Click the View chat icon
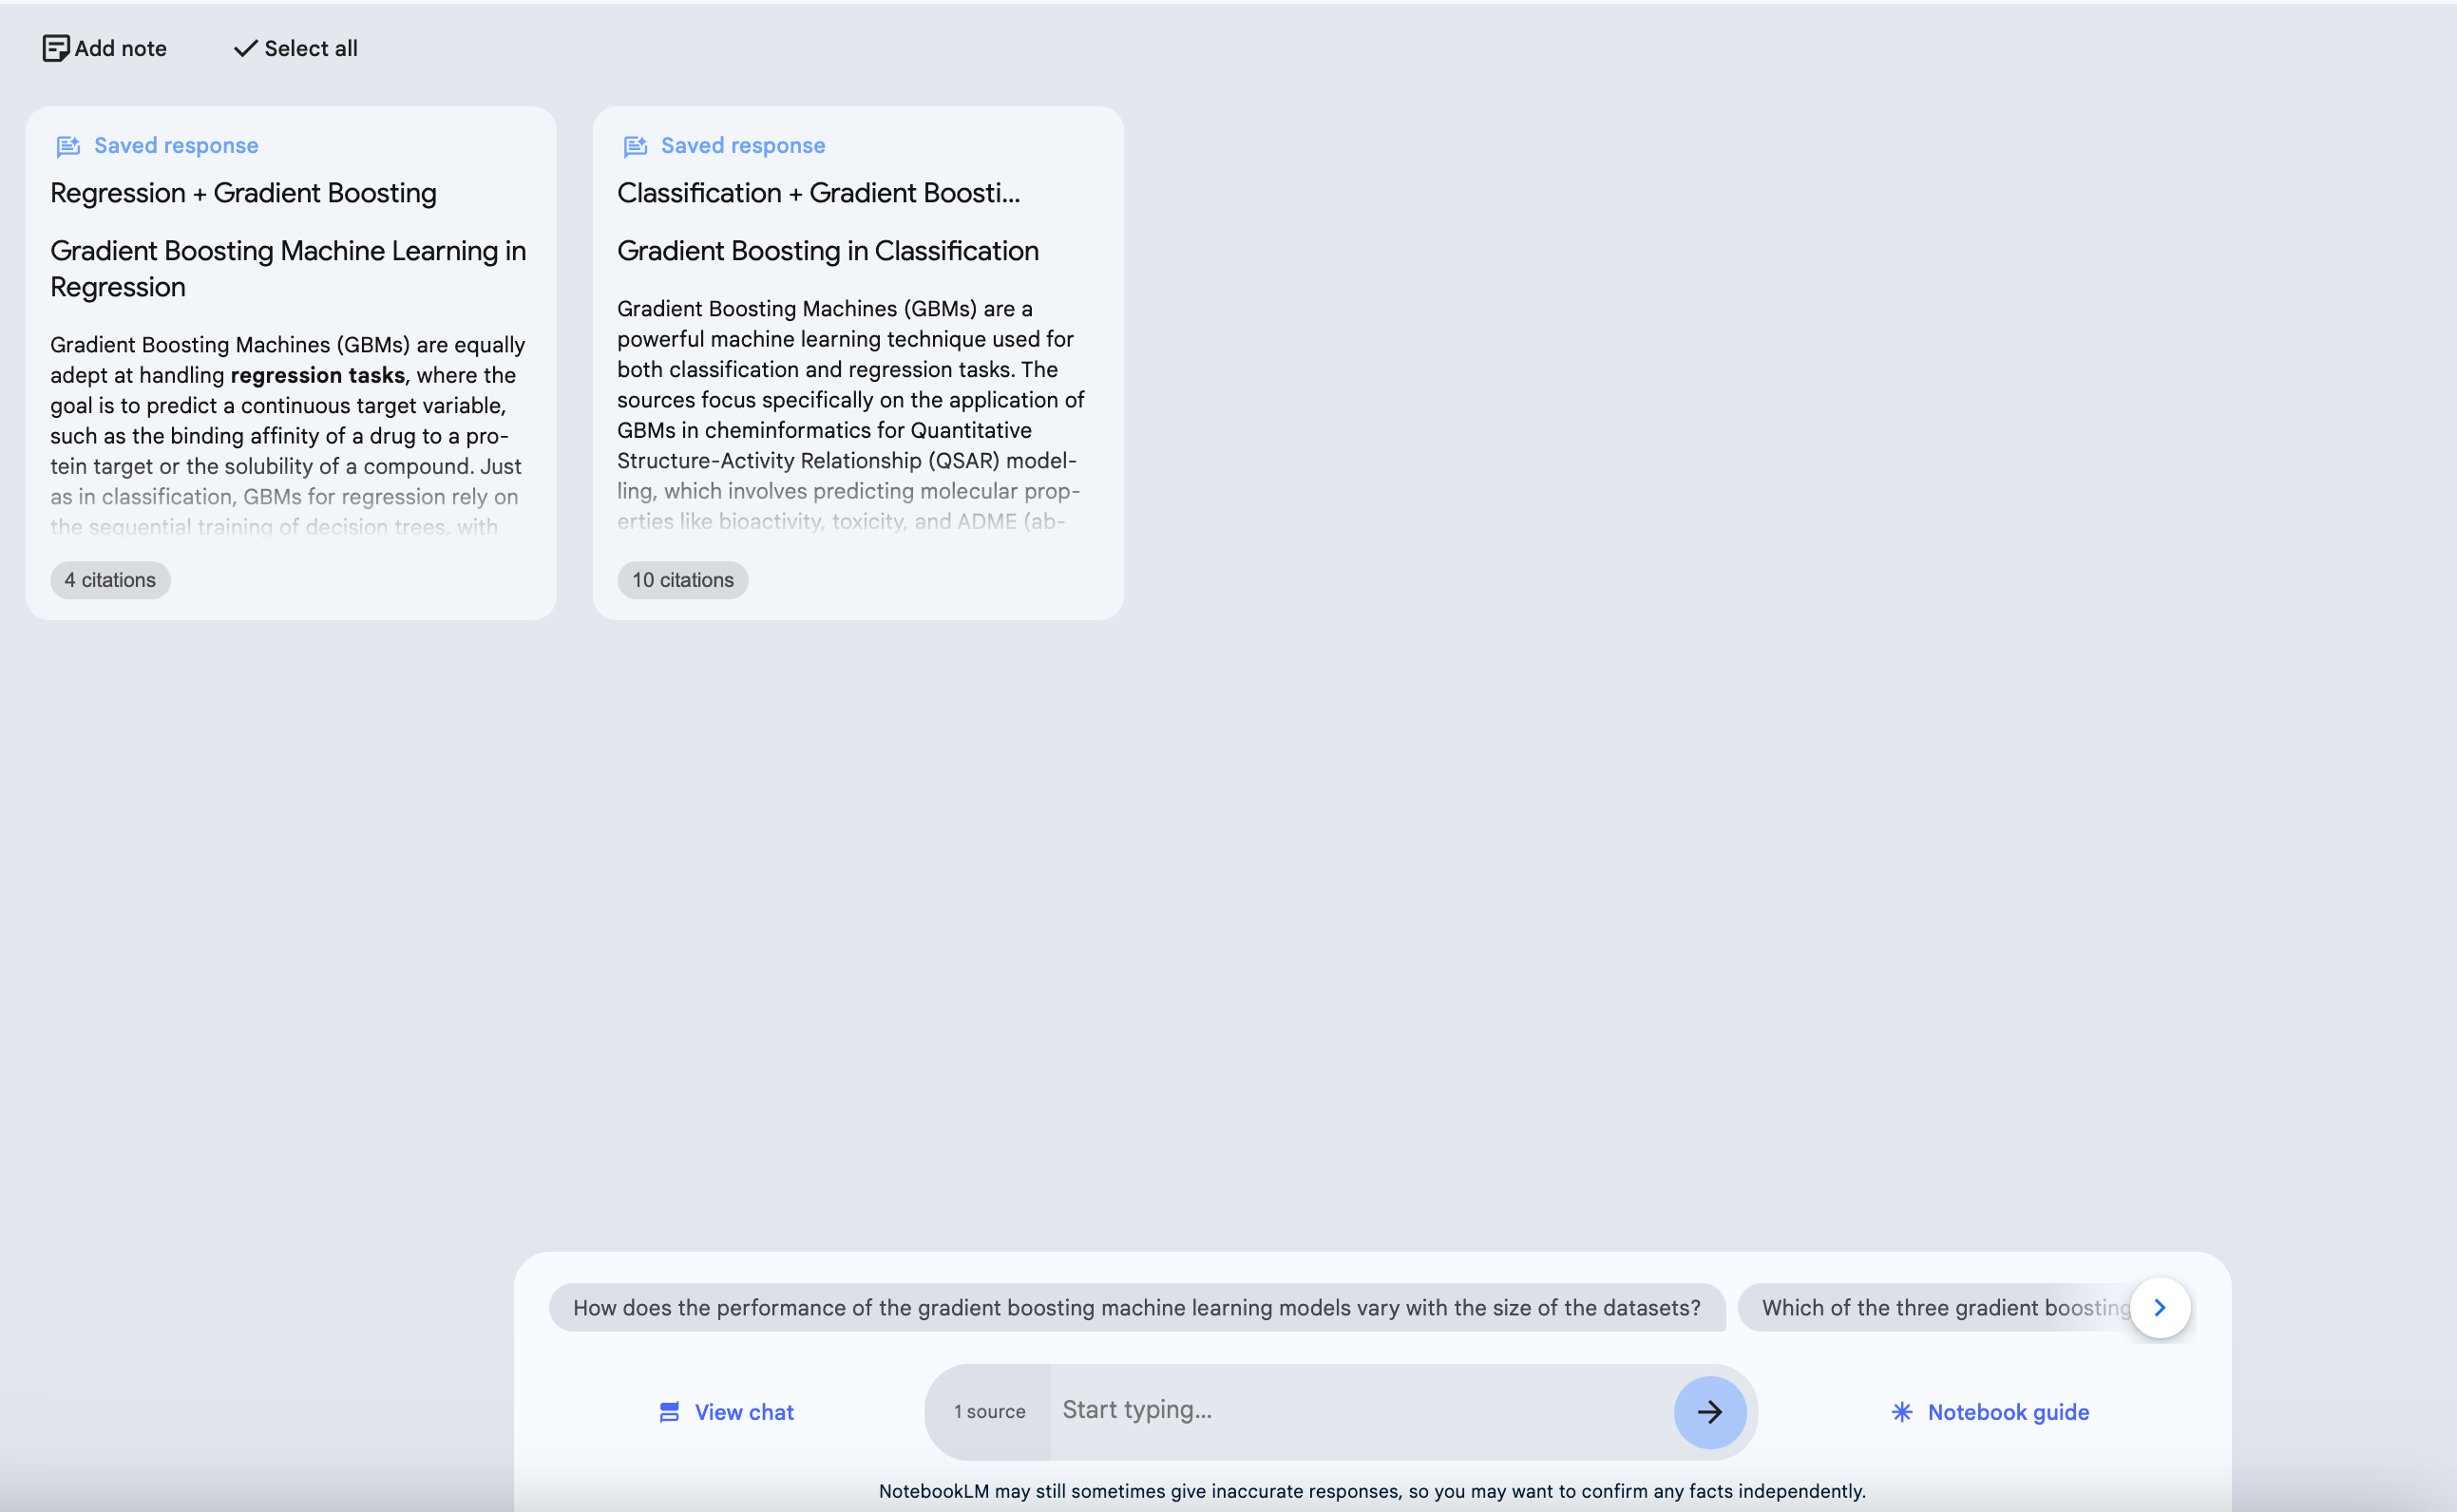Screen dimensions: 2457x1512 pyautogui.click(x=669, y=1412)
